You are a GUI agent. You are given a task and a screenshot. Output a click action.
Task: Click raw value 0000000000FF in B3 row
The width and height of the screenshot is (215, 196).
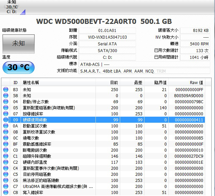(189, 90)
